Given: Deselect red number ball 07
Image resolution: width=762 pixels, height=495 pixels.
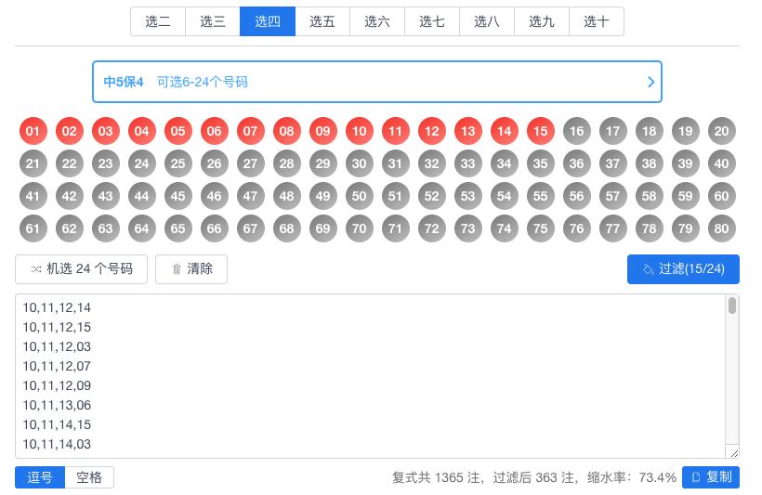Looking at the screenshot, I should coord(250,131).
